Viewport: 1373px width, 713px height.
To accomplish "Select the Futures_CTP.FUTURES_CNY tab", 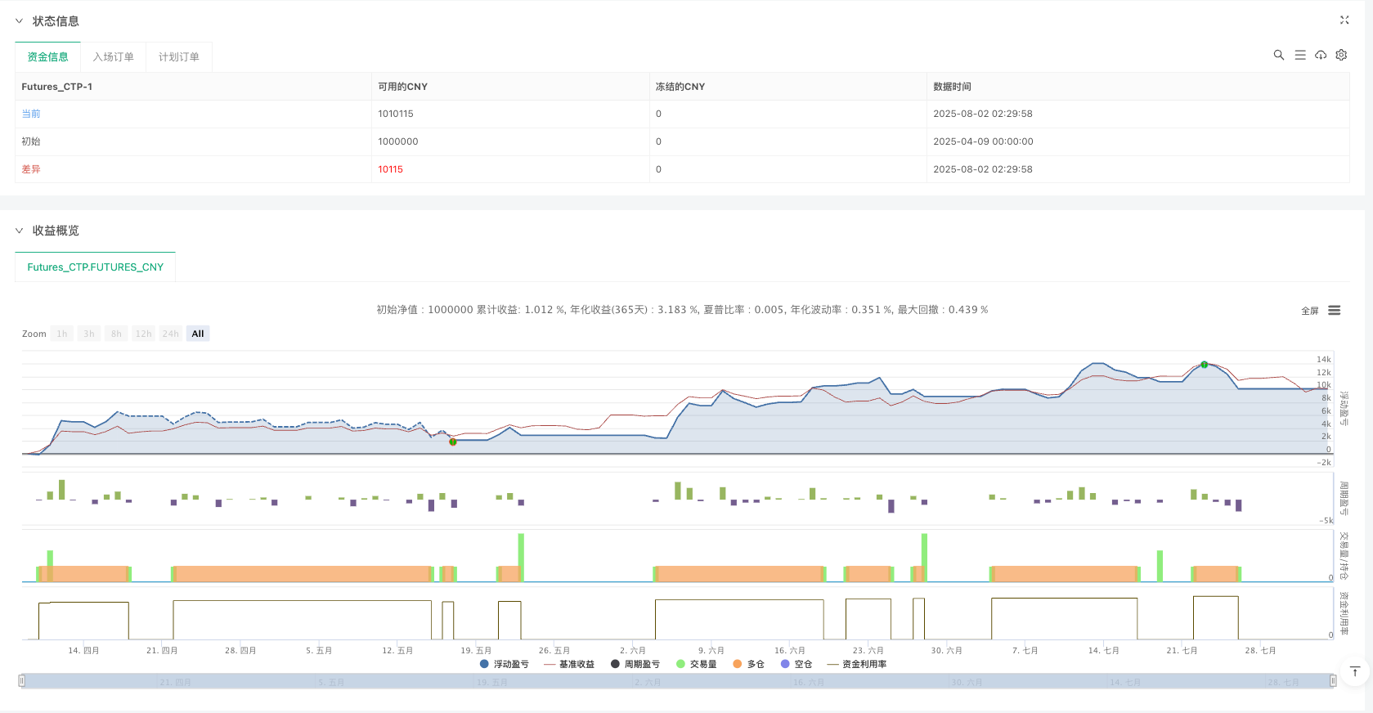I will pos(96,267).
